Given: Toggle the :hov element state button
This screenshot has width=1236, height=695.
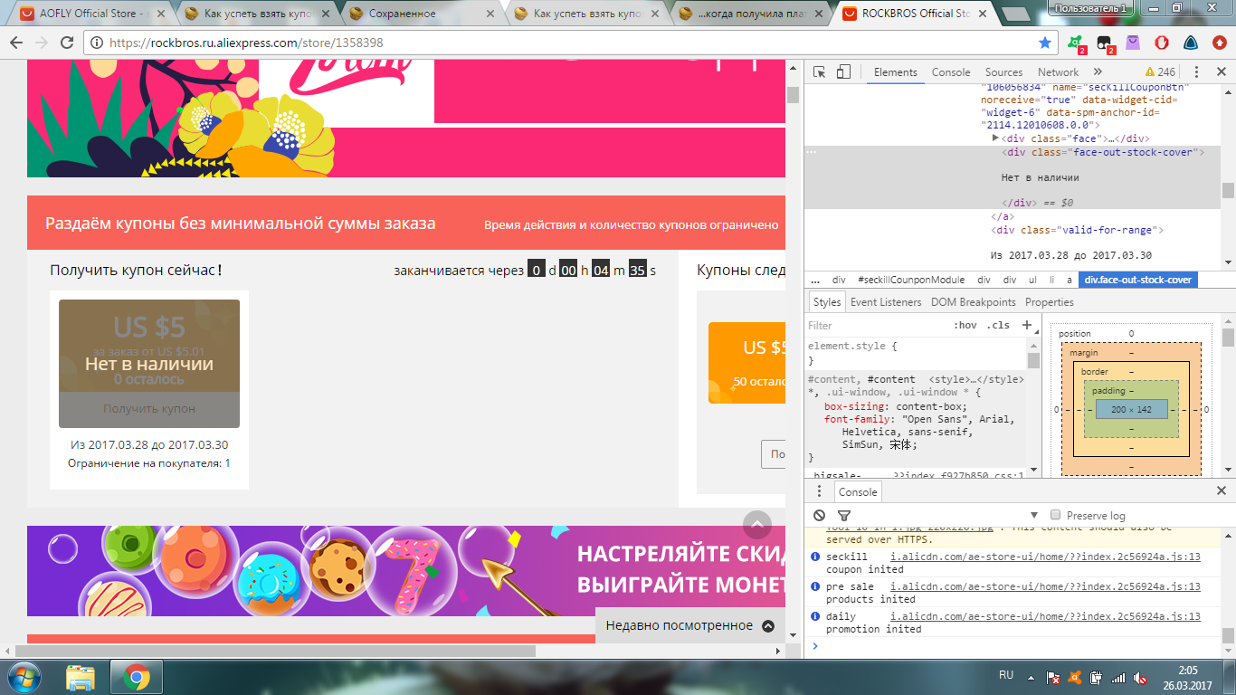Looking at the screenshot, I should coord(965,325).
